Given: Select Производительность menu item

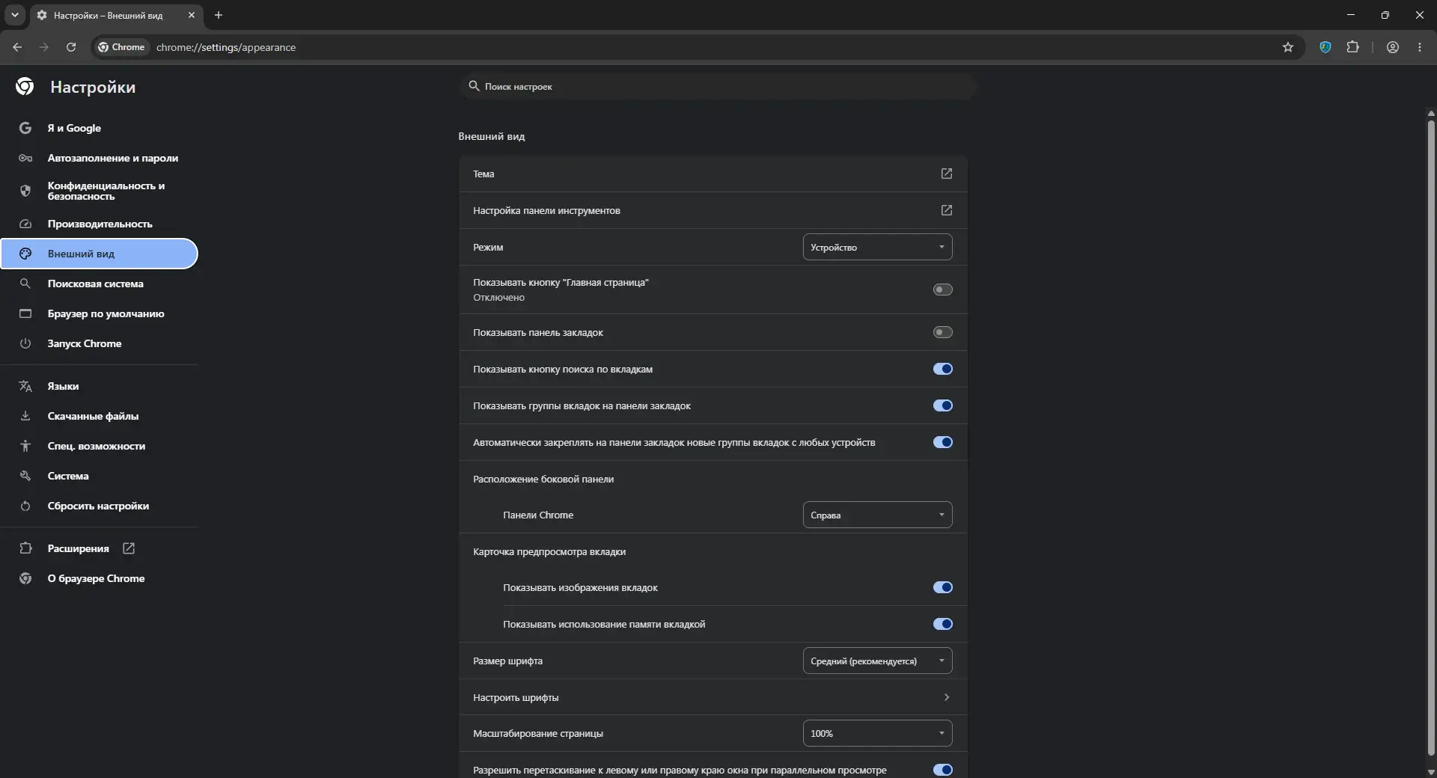Looking at the screenshot, I should [99, 224].
